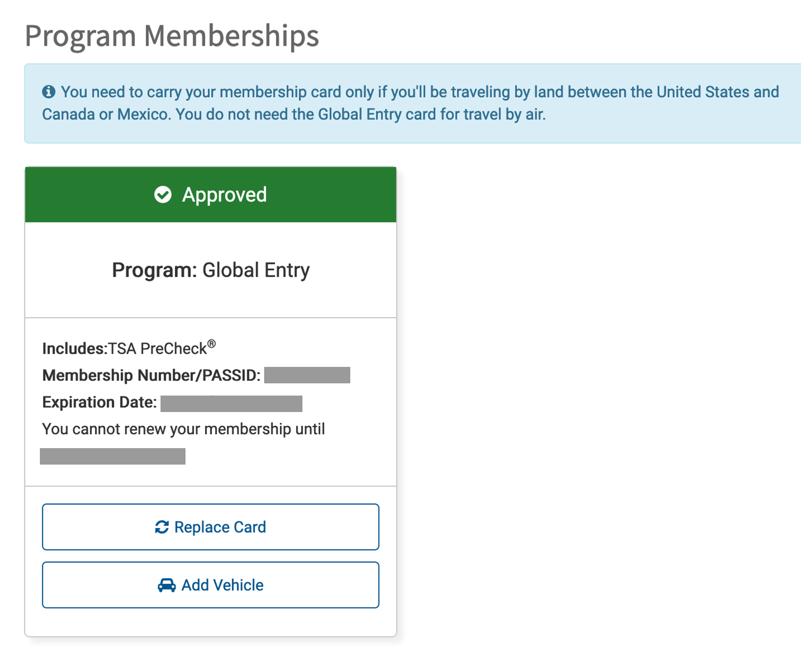Click the Program Memberships page title
801x669 pixels.
(x=172, y=36)
